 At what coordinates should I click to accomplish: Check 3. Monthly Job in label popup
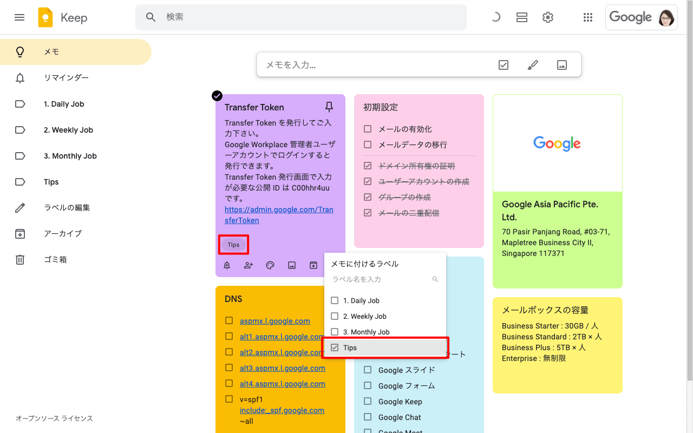click(x=335, y=332)
